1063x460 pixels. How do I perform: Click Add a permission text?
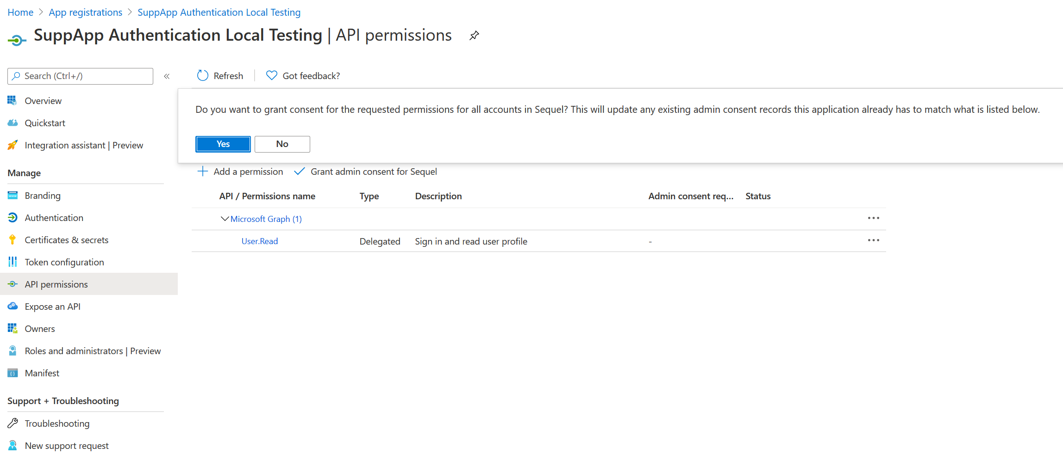[248, 172]
